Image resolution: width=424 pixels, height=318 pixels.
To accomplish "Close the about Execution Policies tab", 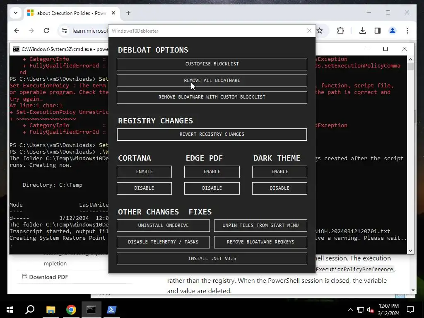I will [x=113, y=13].
